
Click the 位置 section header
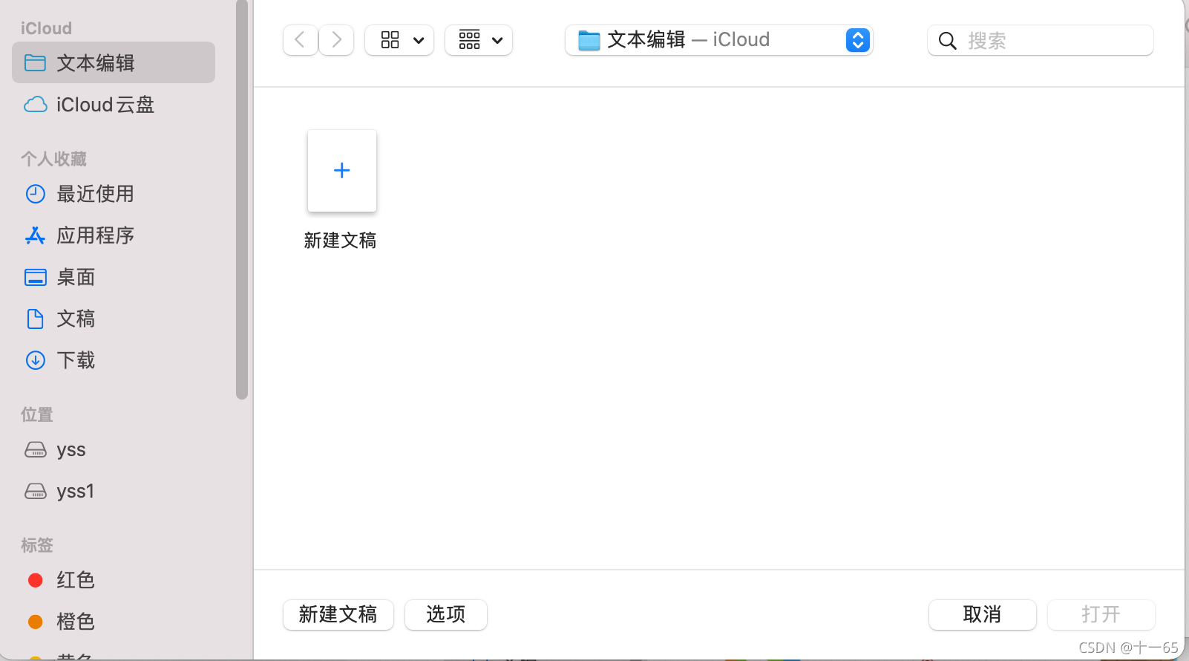[37, 414]
